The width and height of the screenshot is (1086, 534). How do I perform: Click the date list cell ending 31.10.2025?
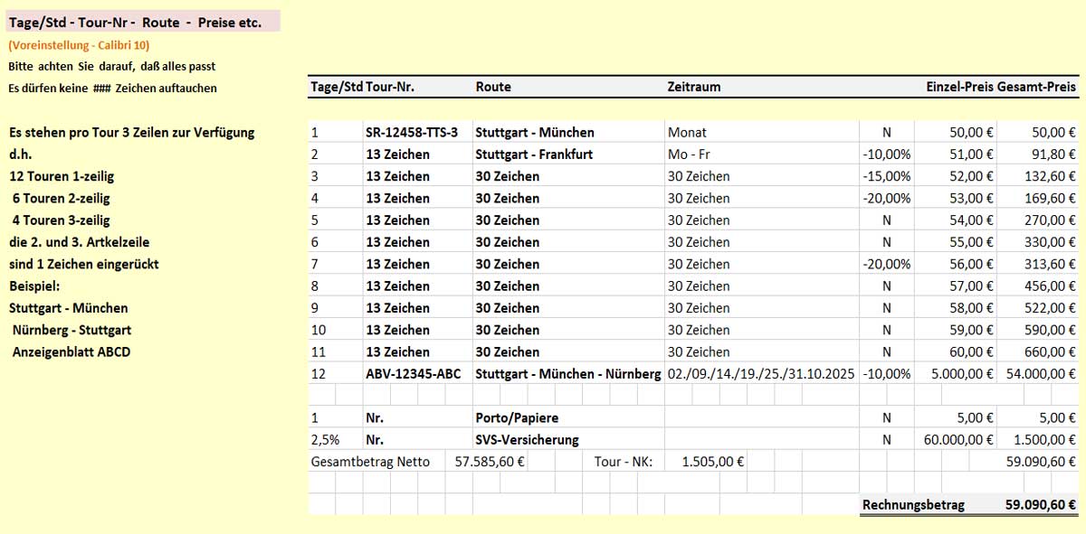pyautogui.click(x=760, y=374)
